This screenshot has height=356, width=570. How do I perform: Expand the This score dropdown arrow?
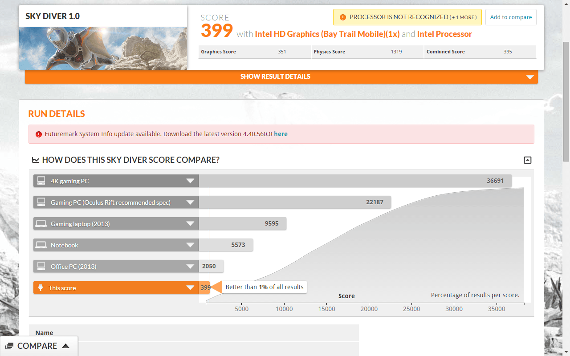pyautogui.click(x=191, y=288)
